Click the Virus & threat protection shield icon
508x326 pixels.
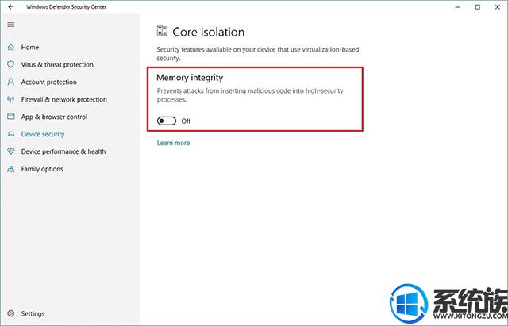click(x=10, y=64)
